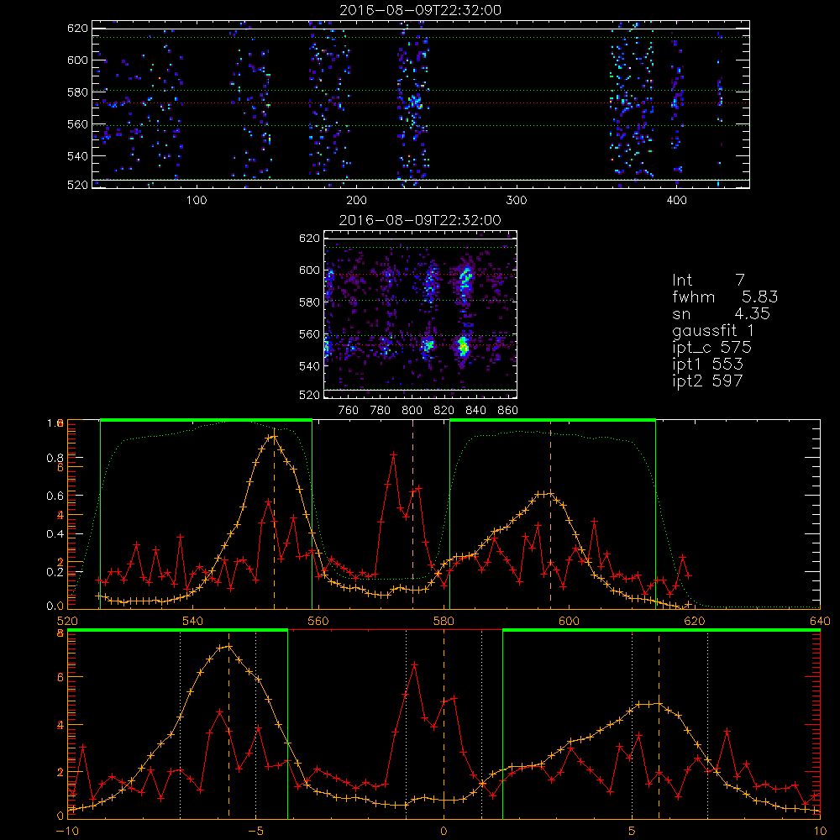Click the '10' x-axis label on the bottom plot
The width and height of the screenshot is (840, 840).
[x=820, y=831]
